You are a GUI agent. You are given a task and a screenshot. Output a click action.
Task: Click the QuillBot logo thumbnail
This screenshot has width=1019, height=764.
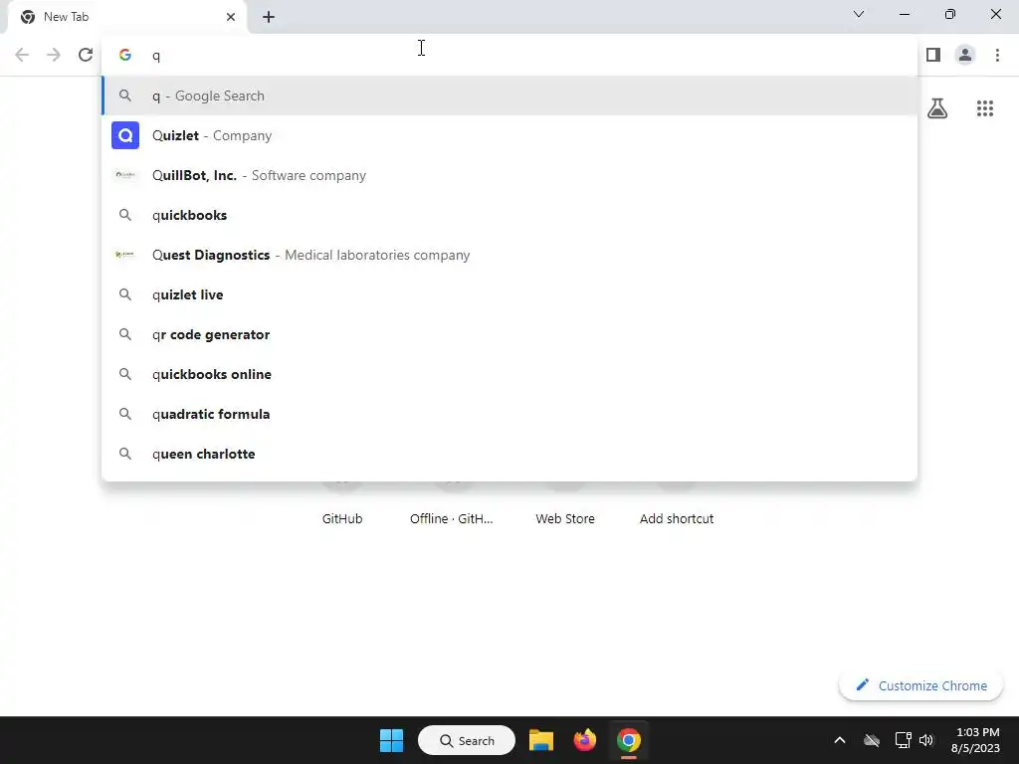pos(125,175)
